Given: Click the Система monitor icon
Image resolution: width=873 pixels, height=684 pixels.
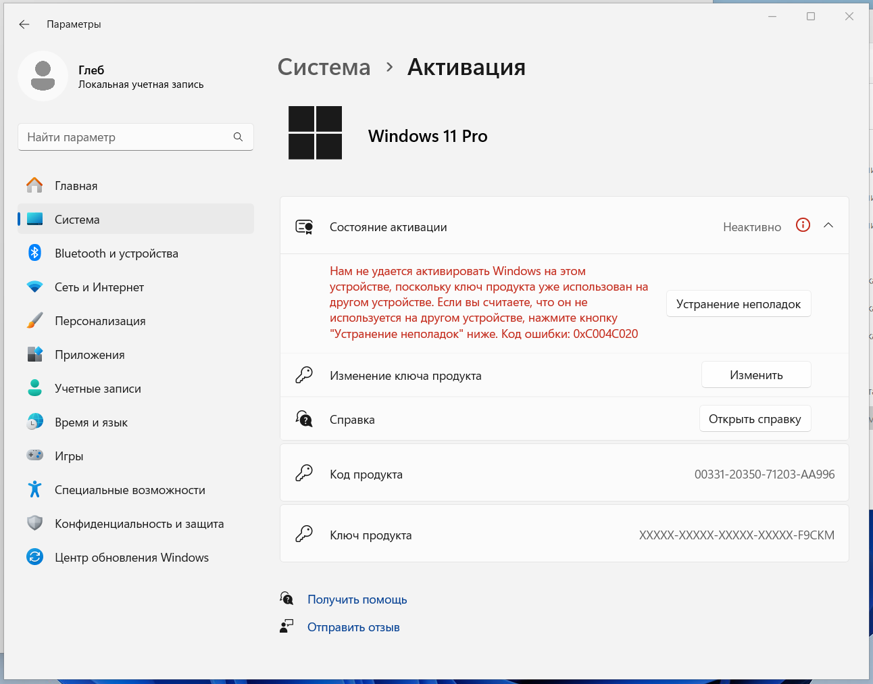Looking at the screenshot, I should [x=34, y=219].
